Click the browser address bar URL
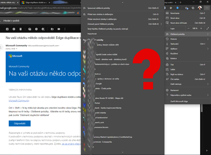 pyautogui.click(x=40, y=8)
